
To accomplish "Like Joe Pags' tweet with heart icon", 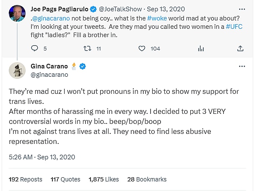I will [143, 48].
